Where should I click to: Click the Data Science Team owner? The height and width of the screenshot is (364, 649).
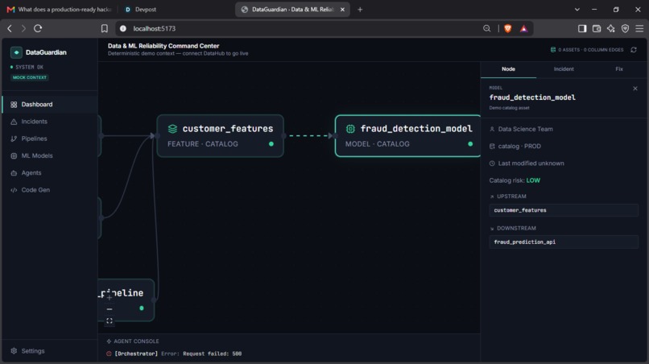(525, 129)
